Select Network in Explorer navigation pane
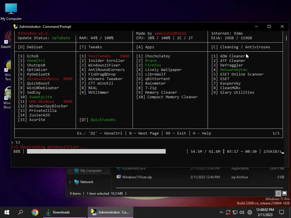Image resolution: width=291 pixels, height=218 pixels. [x=84, y=182]
